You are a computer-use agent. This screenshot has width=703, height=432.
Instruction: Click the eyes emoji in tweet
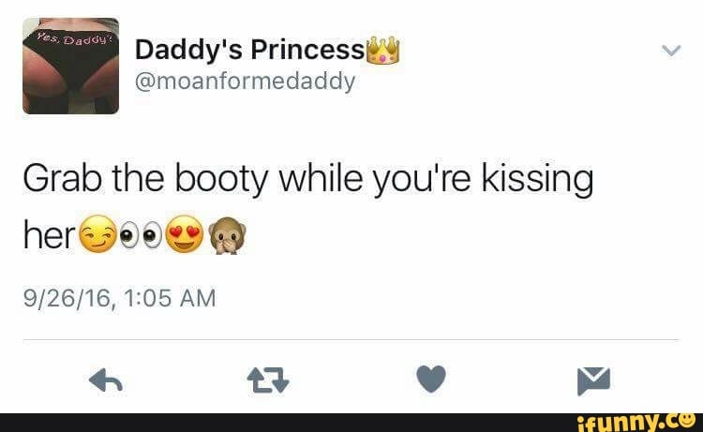(141, 235)
